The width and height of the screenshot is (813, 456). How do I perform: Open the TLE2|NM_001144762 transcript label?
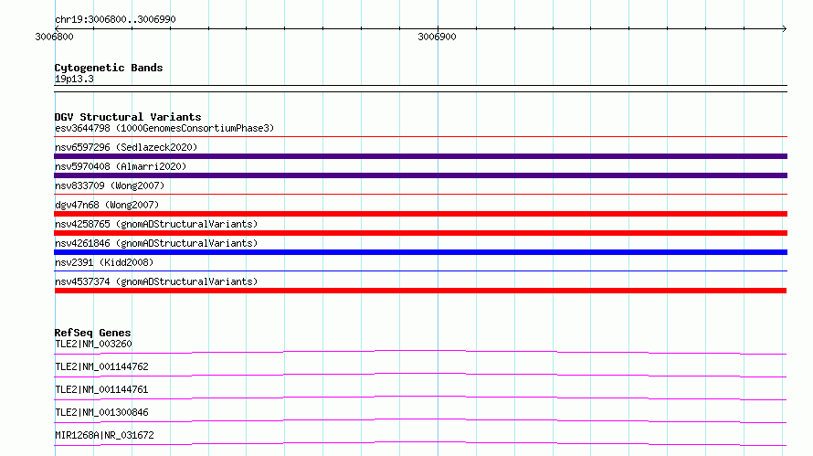click(x=101, y=366)
